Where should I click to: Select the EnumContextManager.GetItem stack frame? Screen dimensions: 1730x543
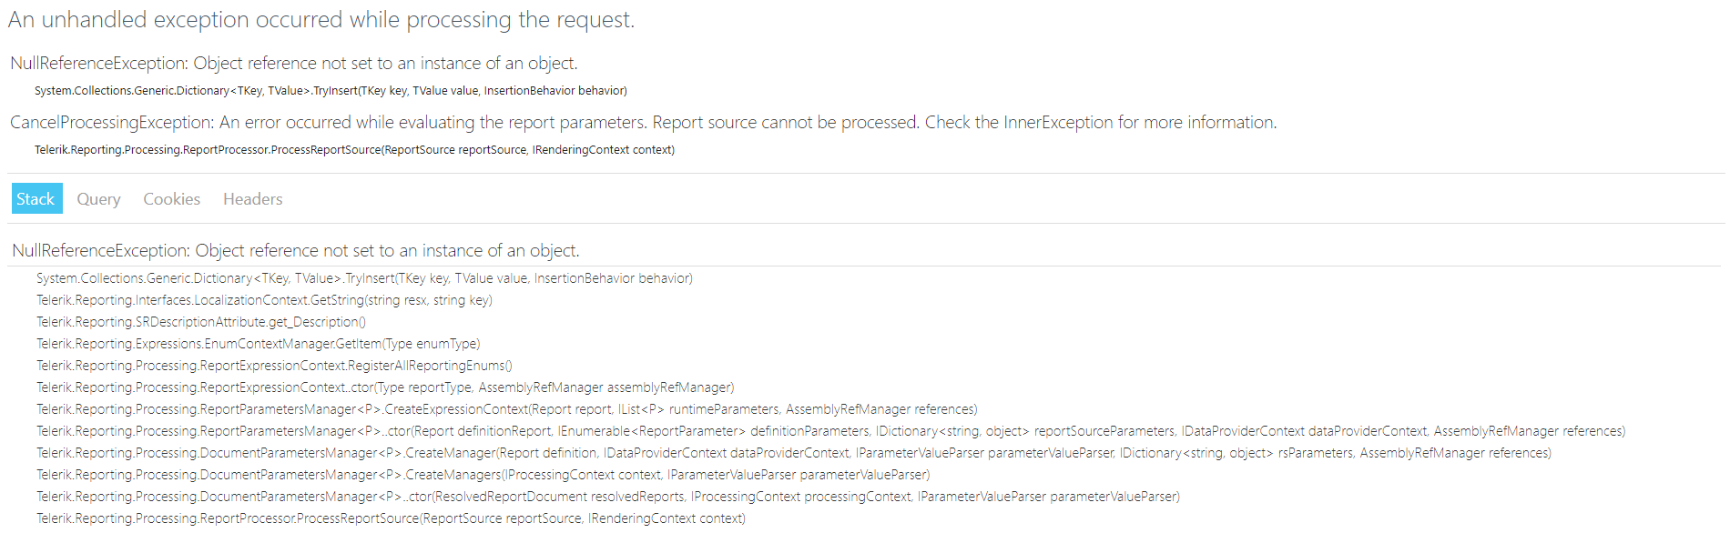[x=258, y=344]
